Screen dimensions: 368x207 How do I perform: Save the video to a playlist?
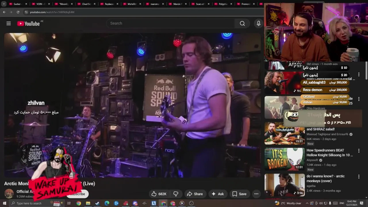point(239,194)
